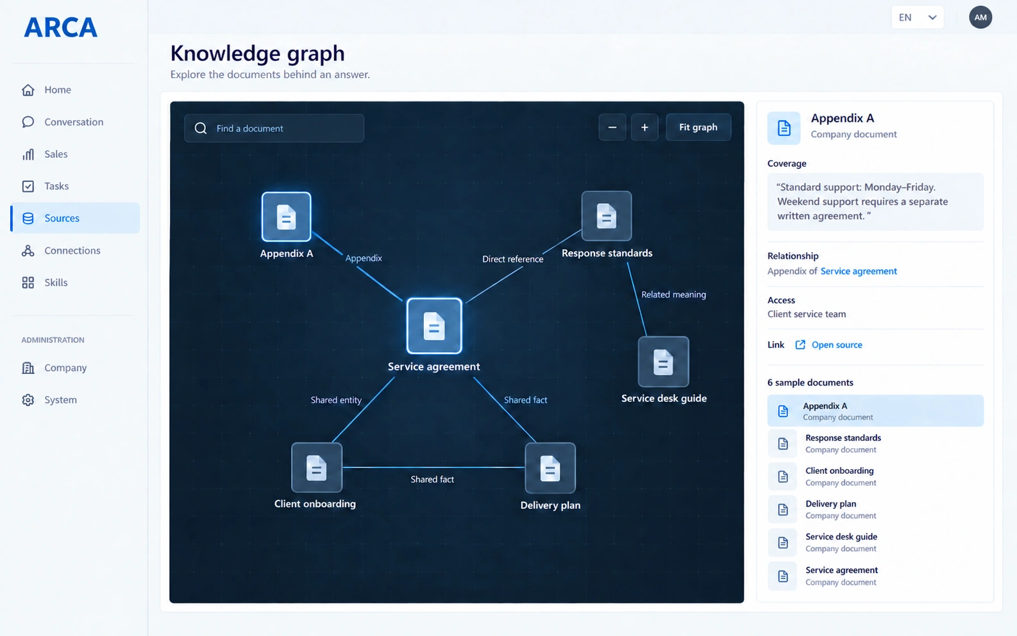The image size is (1017, 636).
Task: Click the Connections icon in sidebar
Action: [x=28, y=251]
